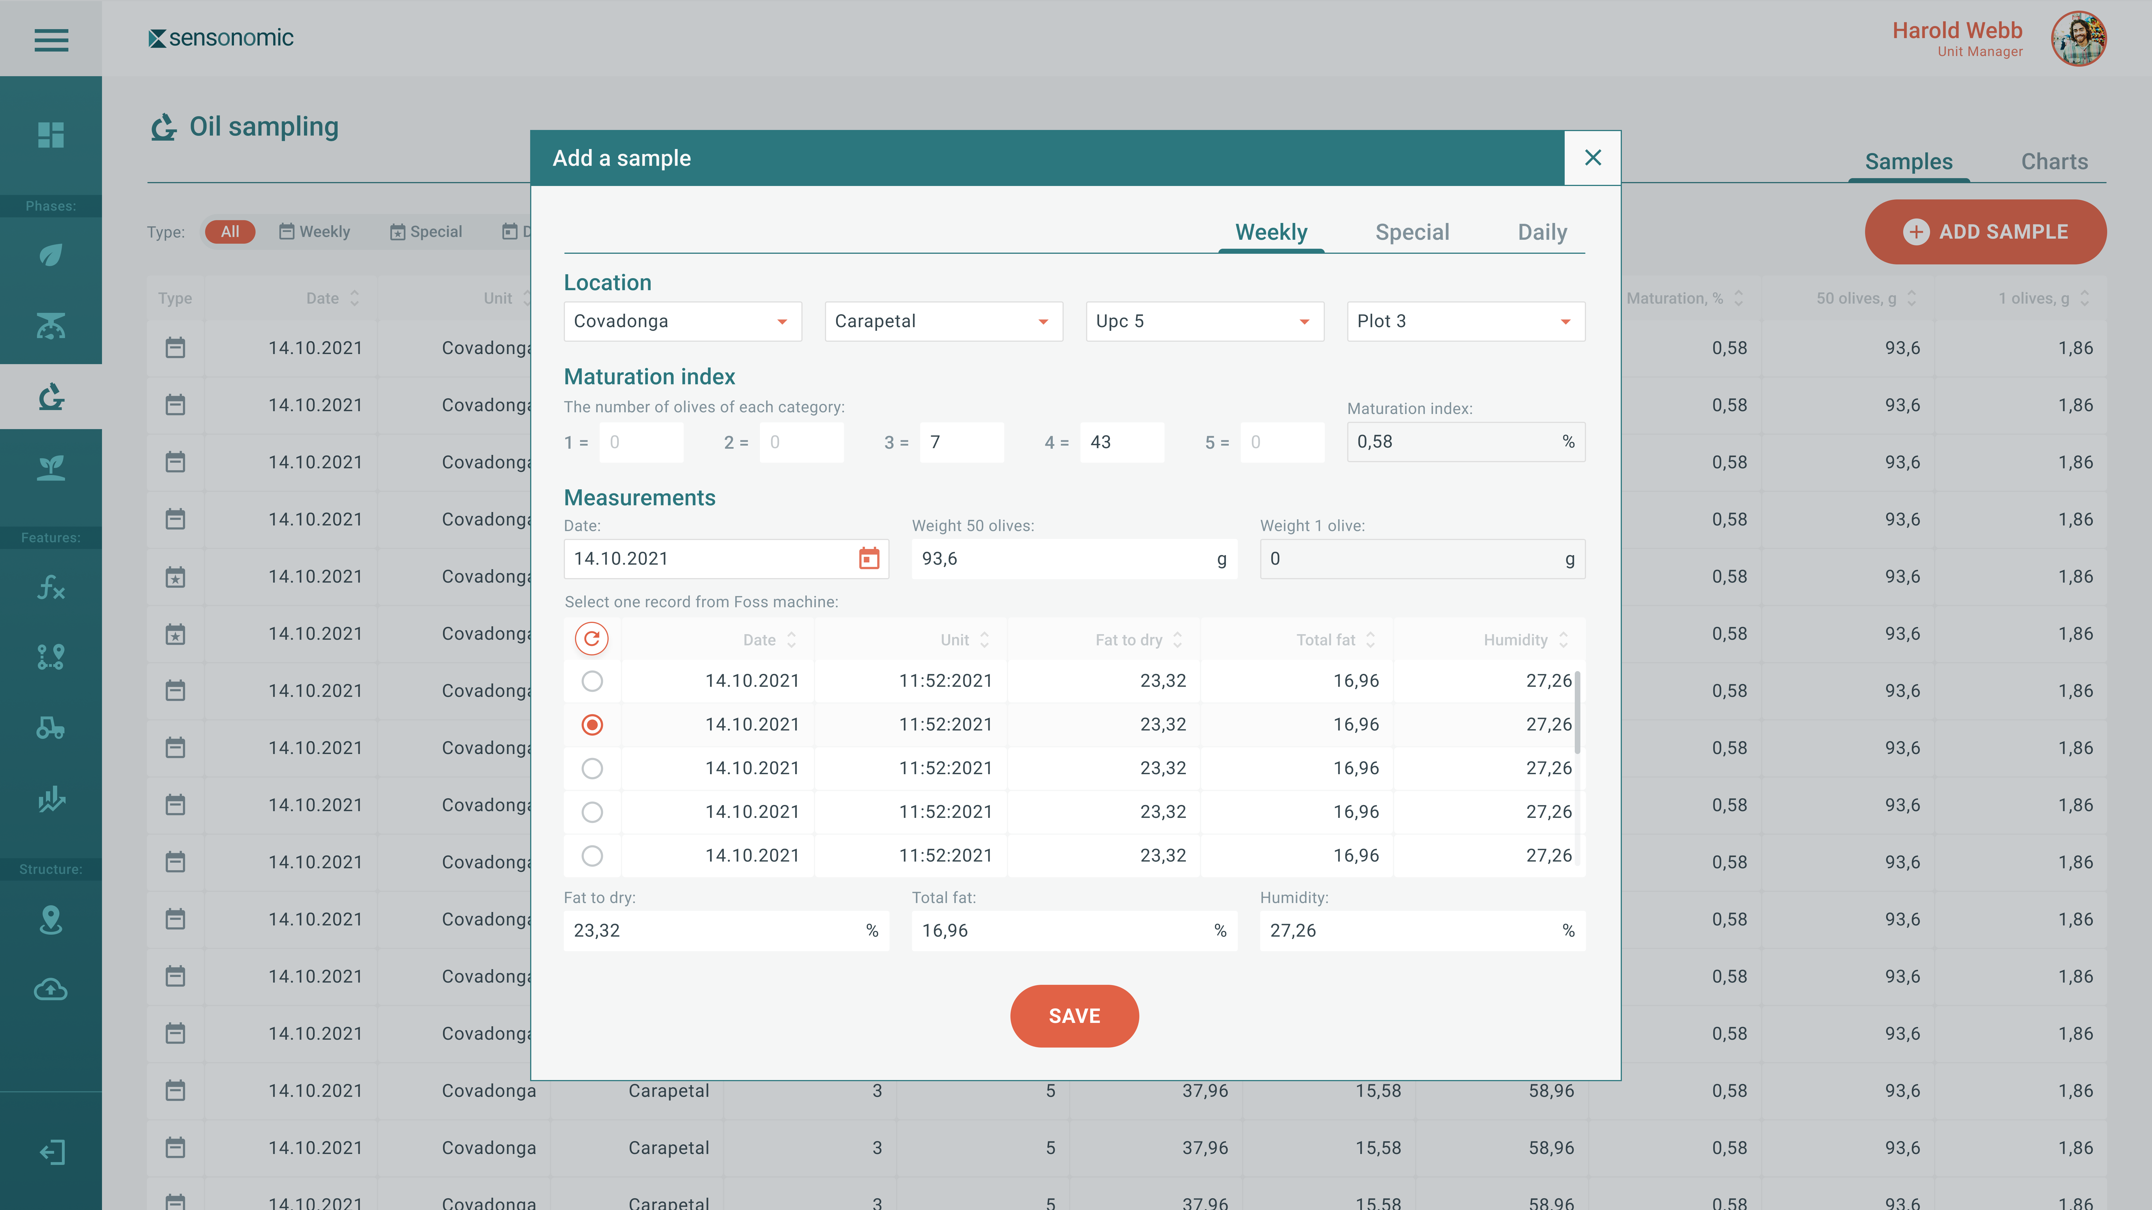Switch to the Special sample tab
The height and width of the screenshot is (1210, 2152).
click(x=1412, y=232)
